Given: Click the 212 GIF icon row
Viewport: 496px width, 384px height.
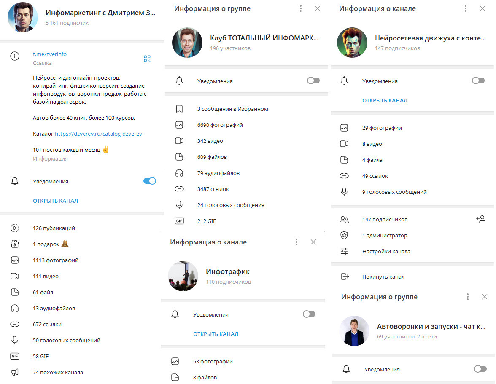Looking at the screenshot, I should coord(246,221).
